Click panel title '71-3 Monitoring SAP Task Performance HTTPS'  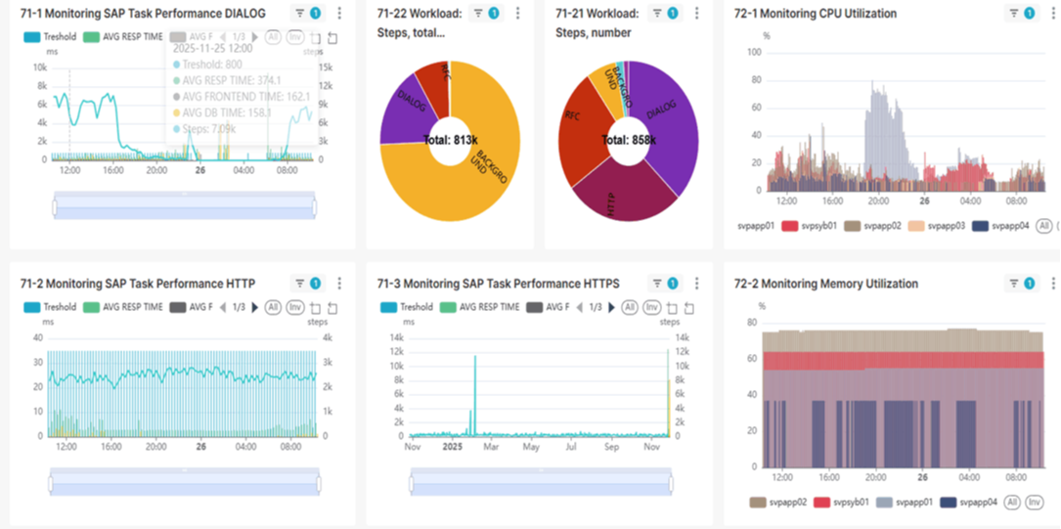[498, 284]
